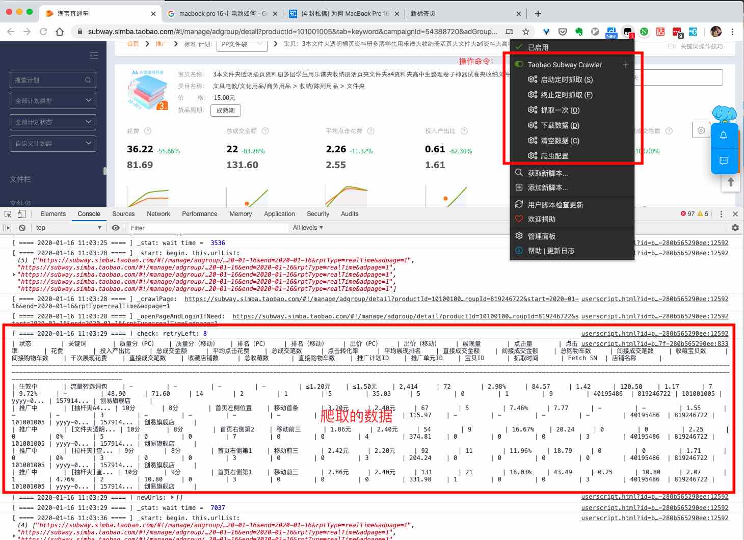Click the inspect element picker icon in DevTools

pyautogui.click(x=8, y=214)
